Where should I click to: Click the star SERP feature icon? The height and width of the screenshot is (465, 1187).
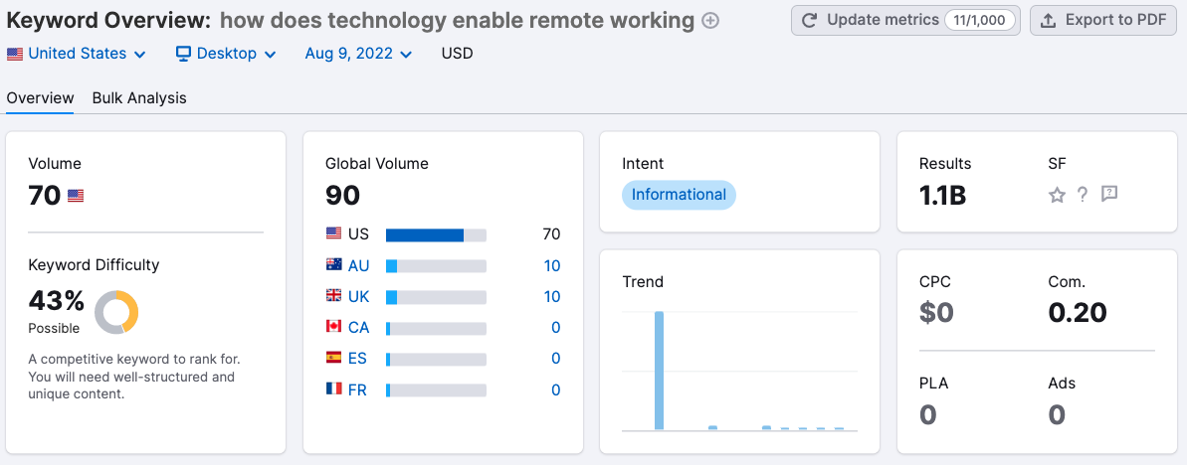pyautogui.click(x=1057, y=195)
